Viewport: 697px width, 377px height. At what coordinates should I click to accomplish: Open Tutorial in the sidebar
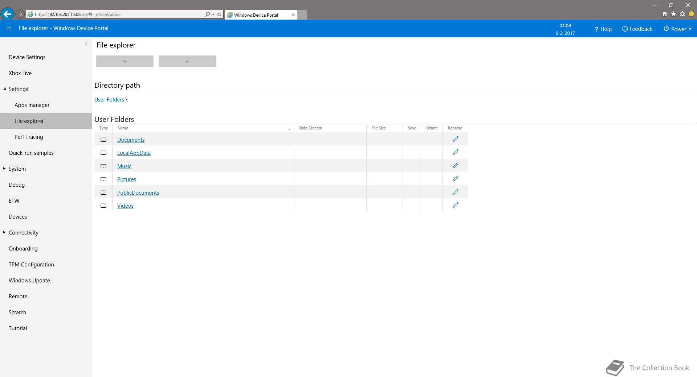18,328
